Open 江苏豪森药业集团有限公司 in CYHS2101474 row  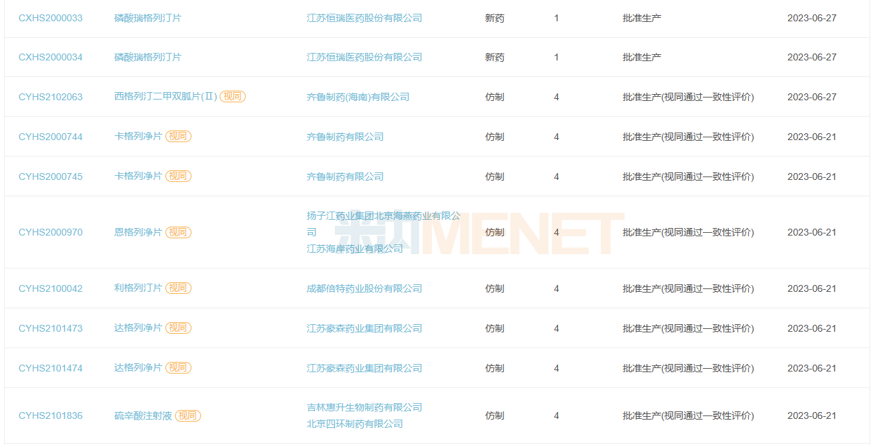364,368
